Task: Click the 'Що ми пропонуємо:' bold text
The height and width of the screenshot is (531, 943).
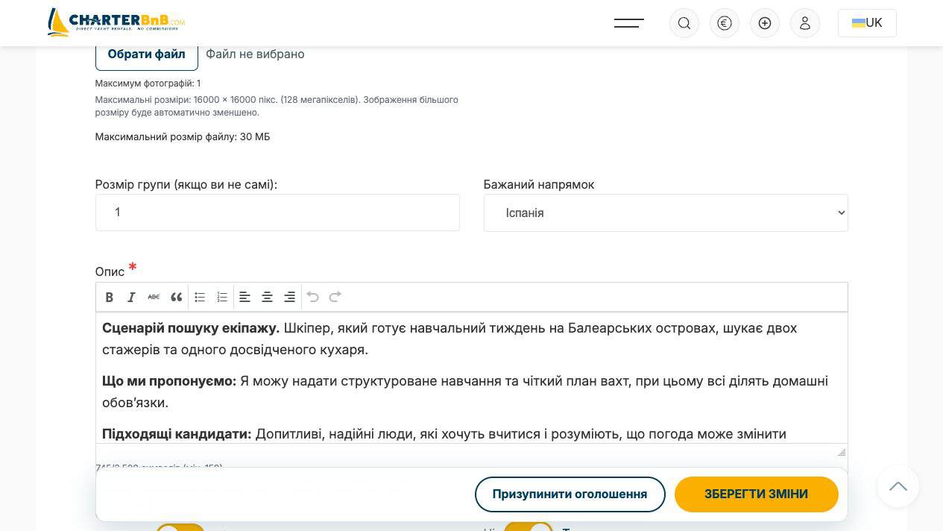Action: [169, 381]
